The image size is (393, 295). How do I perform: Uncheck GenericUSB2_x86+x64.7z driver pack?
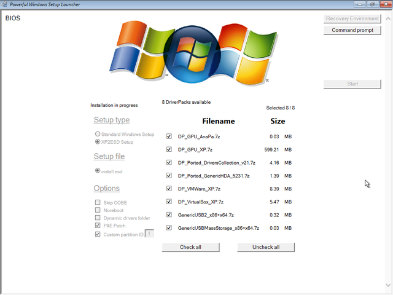pos(169,215)
